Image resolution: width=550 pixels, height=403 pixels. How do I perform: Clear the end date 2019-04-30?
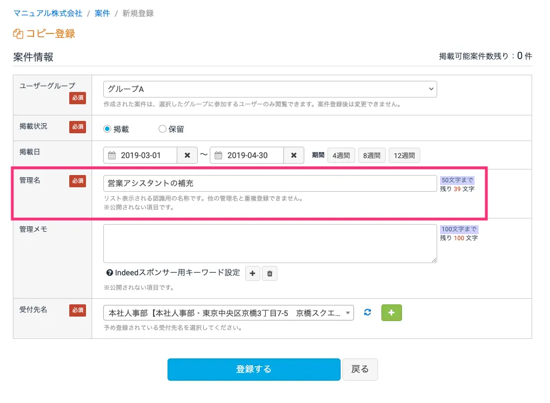click(x=294, y=156)
